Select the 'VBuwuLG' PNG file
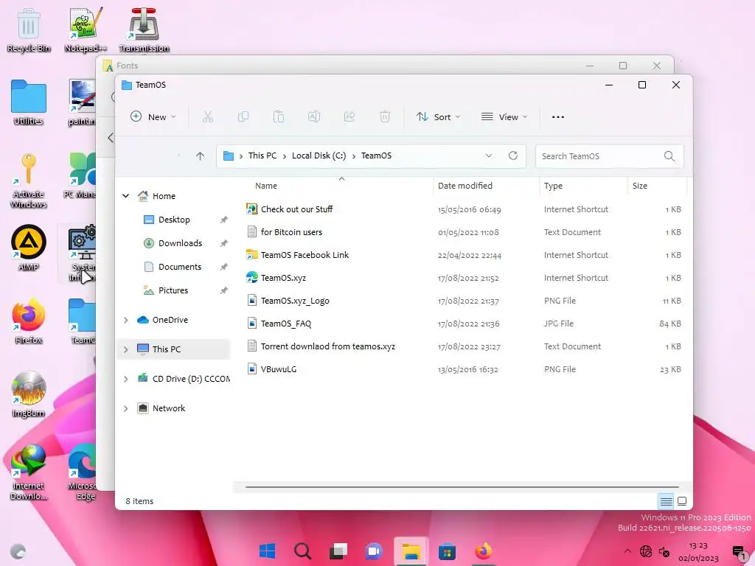This screenshot has width=755, height=566. click(279, 369)
